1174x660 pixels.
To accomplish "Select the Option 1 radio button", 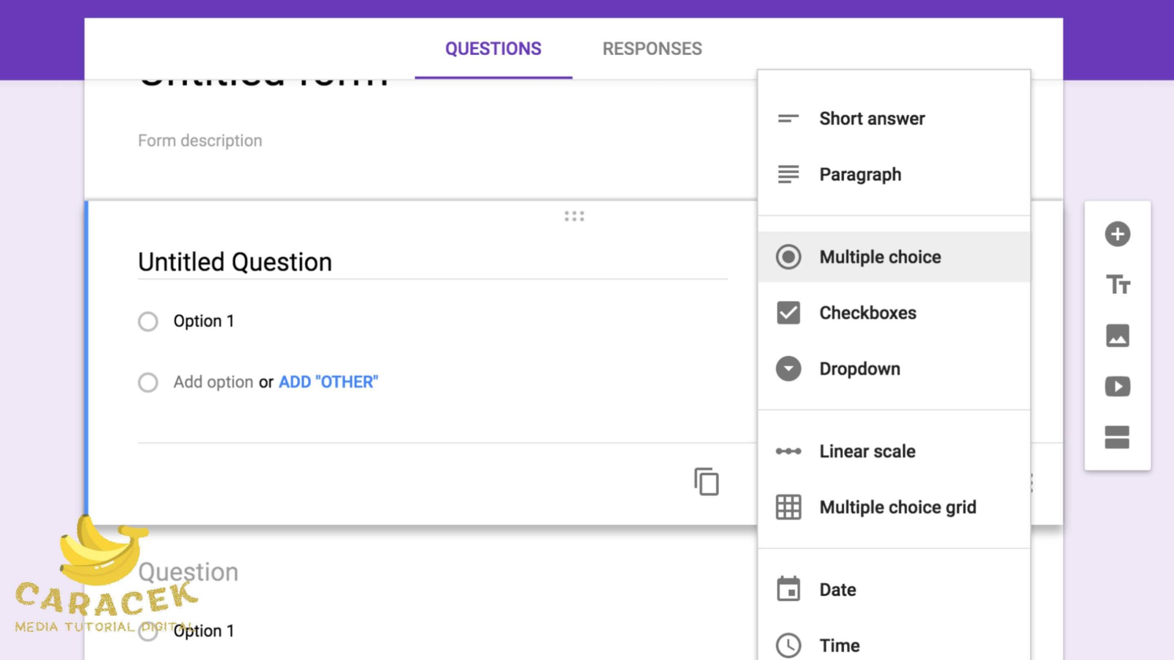I will tap(148, 321).
